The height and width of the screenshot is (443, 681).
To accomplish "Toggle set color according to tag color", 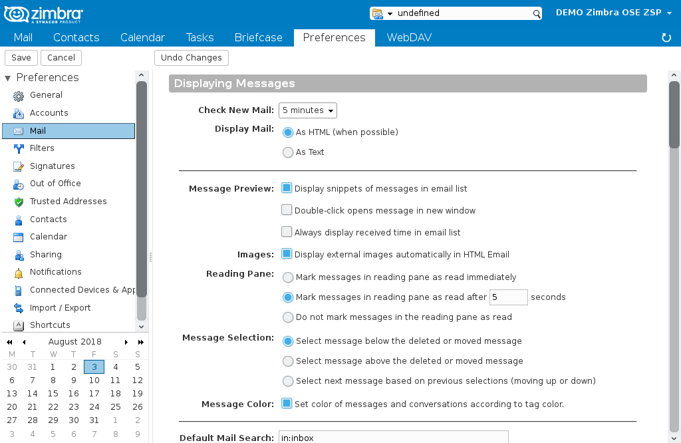I will pos(287,404).
